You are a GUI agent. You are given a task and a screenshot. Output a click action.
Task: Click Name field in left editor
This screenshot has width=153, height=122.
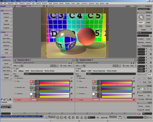point(49,74)
